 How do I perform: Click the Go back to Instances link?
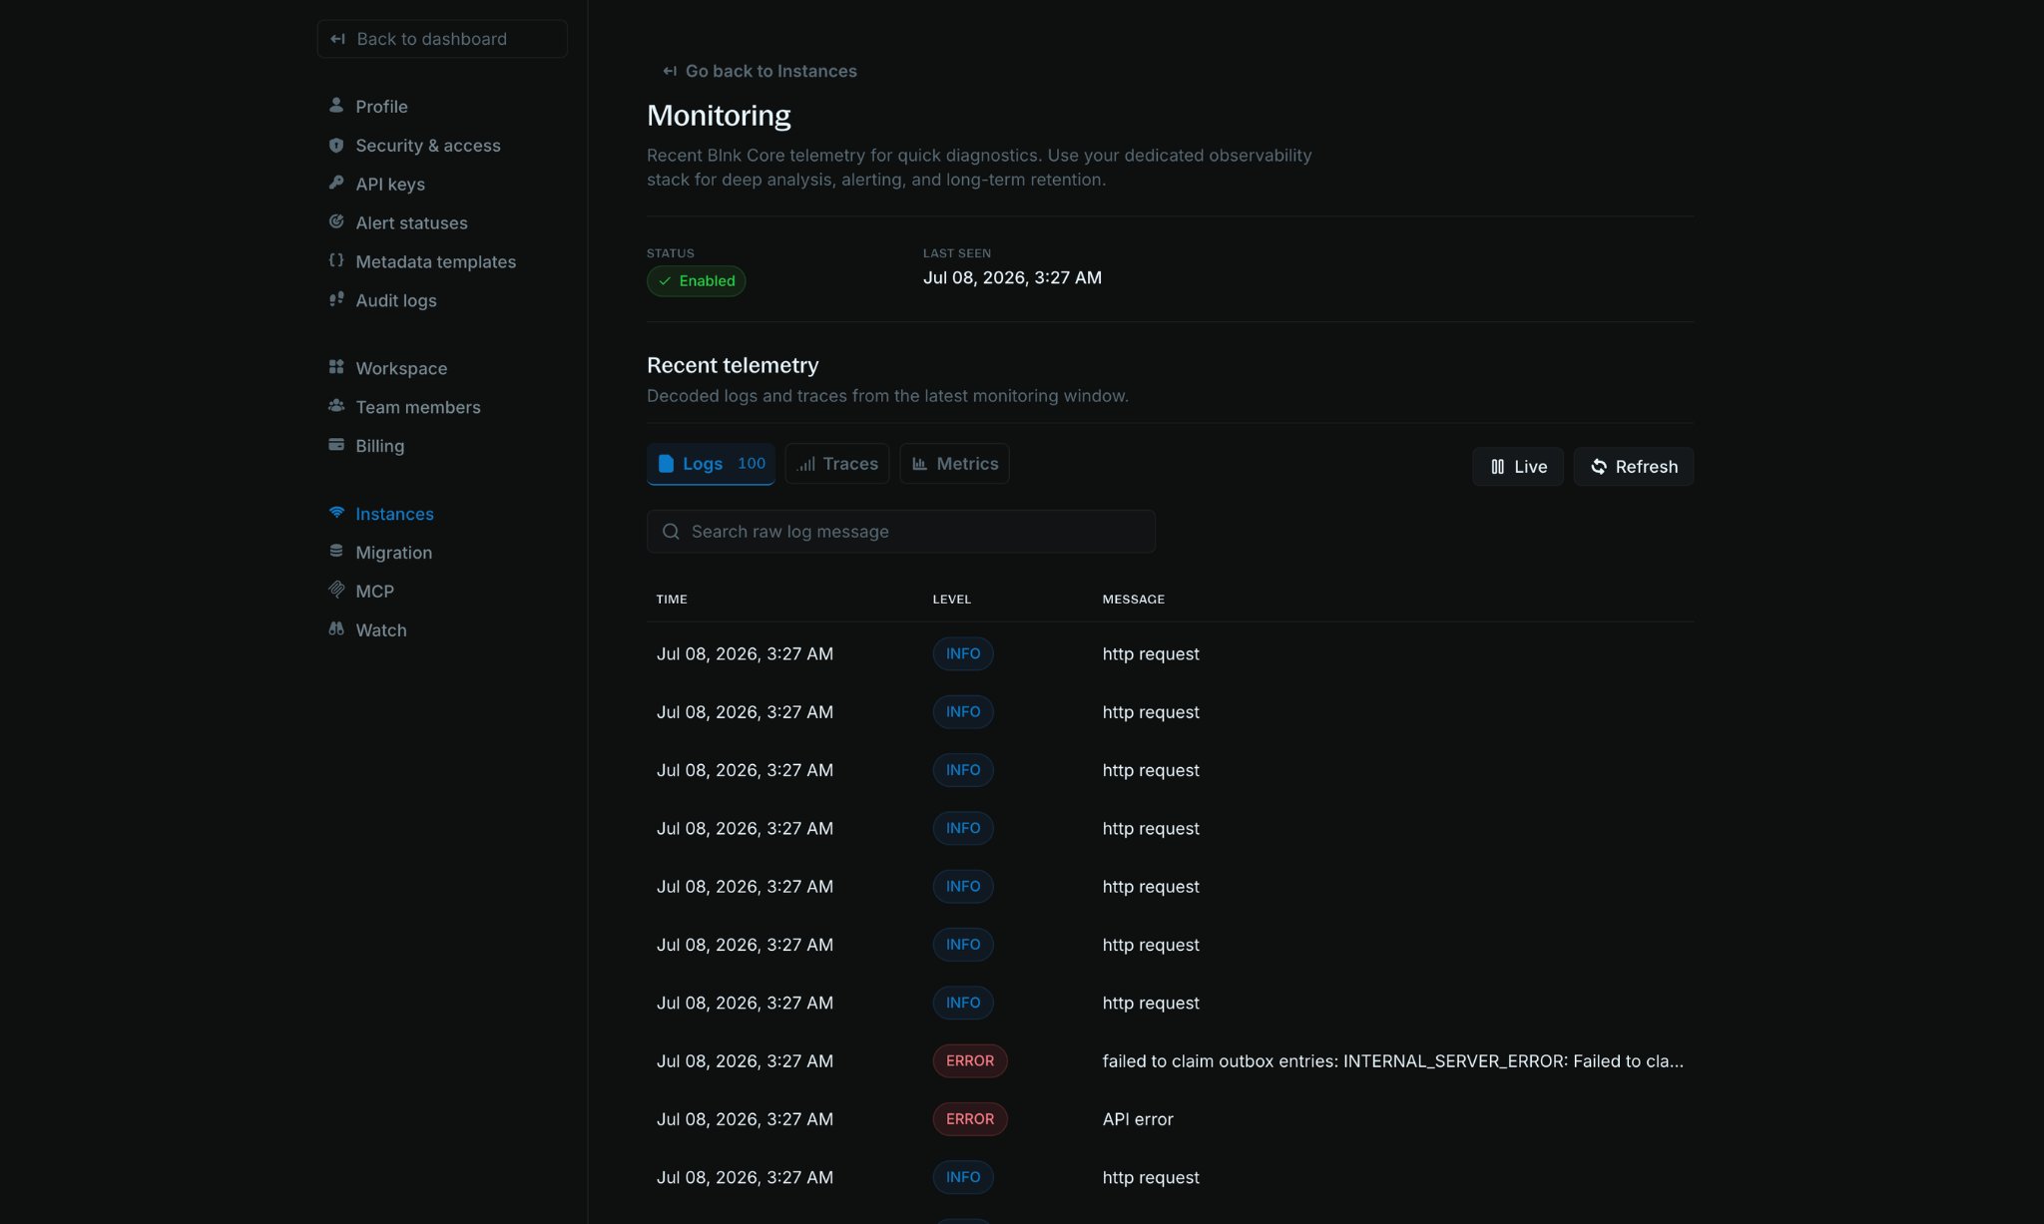point(761,71)
